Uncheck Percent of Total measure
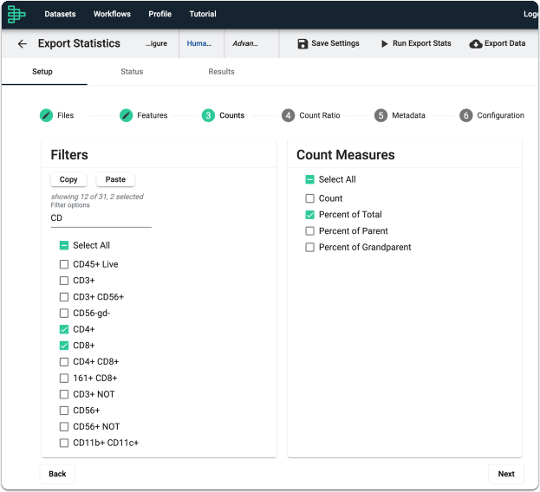 [x=310, y=215]
